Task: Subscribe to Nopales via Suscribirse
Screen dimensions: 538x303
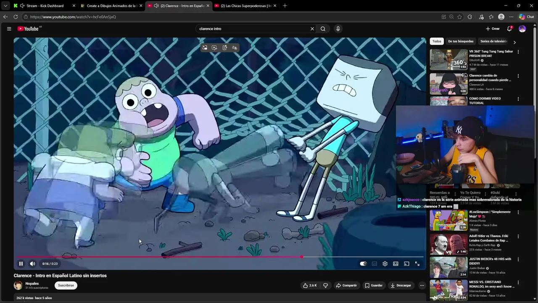Action: pyautogui.click(x=66, y=285)
